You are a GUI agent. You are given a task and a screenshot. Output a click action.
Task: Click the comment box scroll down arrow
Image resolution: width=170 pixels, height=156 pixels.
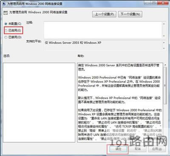tap(164, 36)
